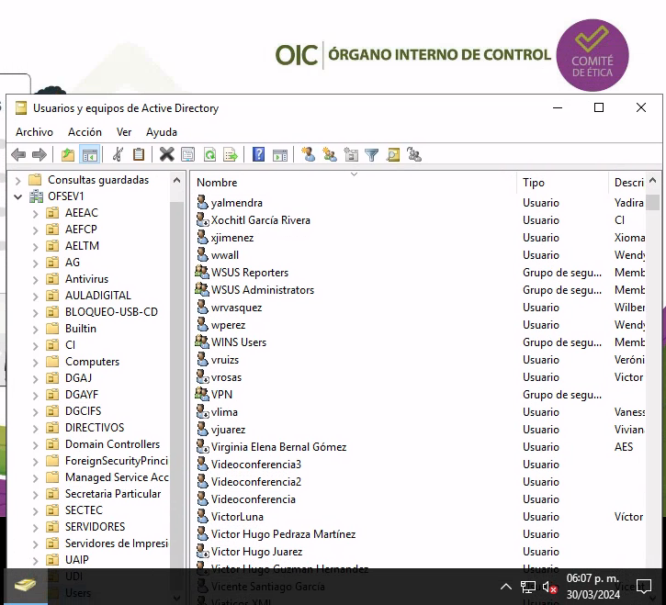Click the Back arrow toolbar icon
666x605 pixels.
point(18,154)
